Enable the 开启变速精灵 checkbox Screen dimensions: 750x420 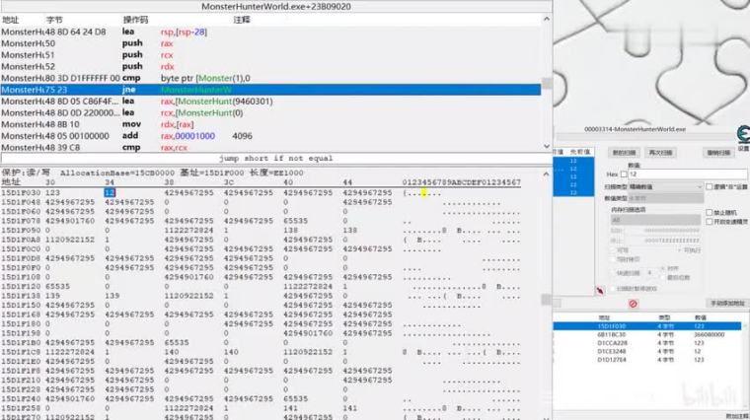709,222
